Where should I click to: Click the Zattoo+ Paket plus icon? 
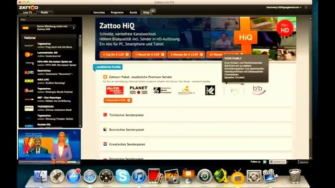tap(105, 77)
